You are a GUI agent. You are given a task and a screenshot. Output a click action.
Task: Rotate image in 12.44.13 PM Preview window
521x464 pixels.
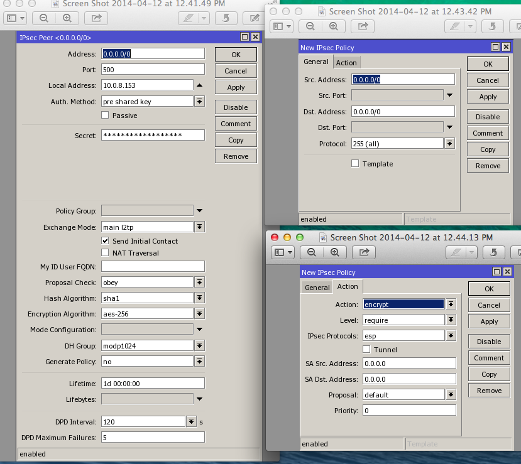pos(494,252)
